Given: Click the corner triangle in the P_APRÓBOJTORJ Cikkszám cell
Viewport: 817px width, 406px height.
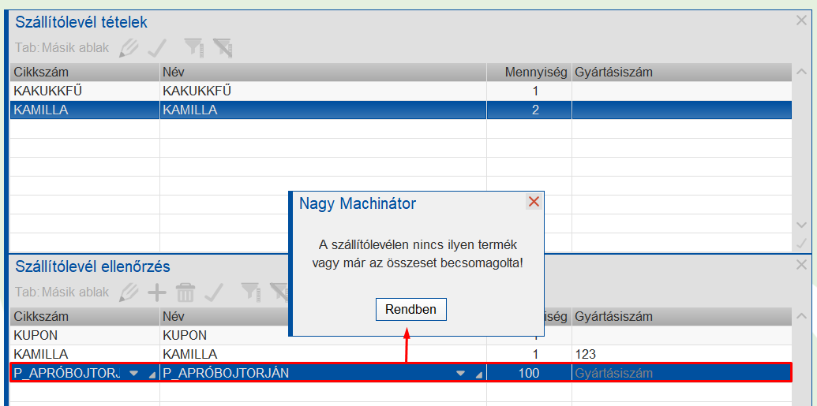Looking at the screenshot, I should point(152,374).
